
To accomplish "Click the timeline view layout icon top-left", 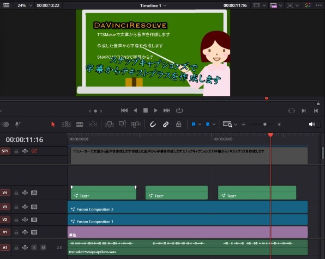I will 6,5.
